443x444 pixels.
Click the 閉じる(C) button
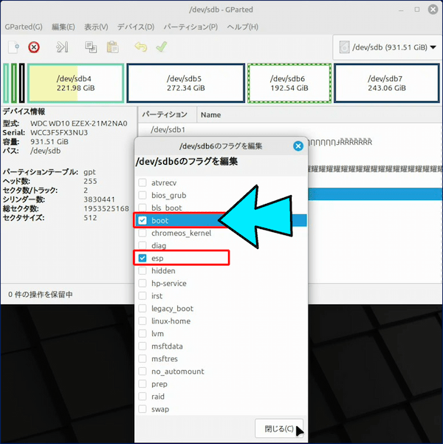[x=278, y=428]
